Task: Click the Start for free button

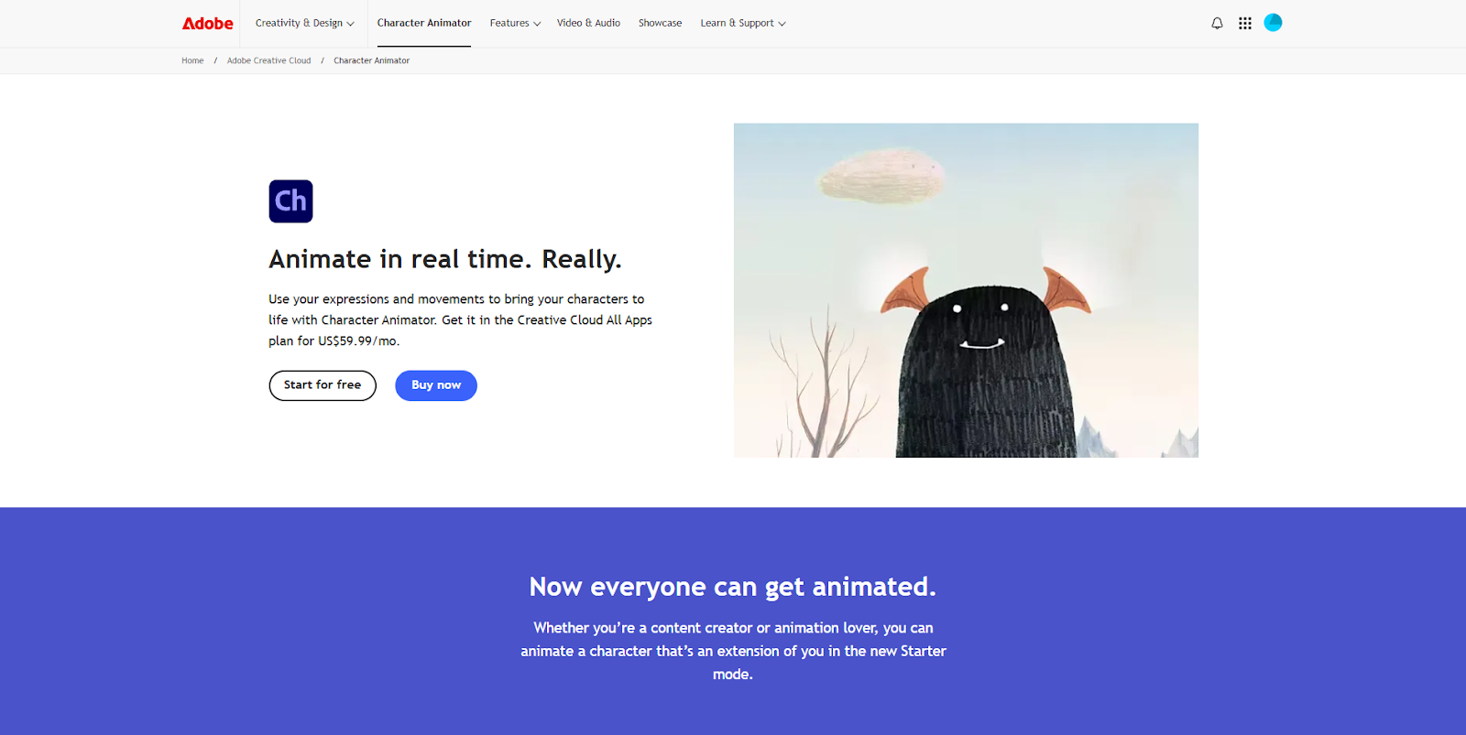Action: click(x=323, y=385)
